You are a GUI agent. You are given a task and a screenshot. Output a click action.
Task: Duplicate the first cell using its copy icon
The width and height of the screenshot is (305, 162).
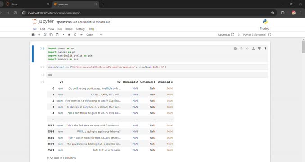tap(235, 49)
